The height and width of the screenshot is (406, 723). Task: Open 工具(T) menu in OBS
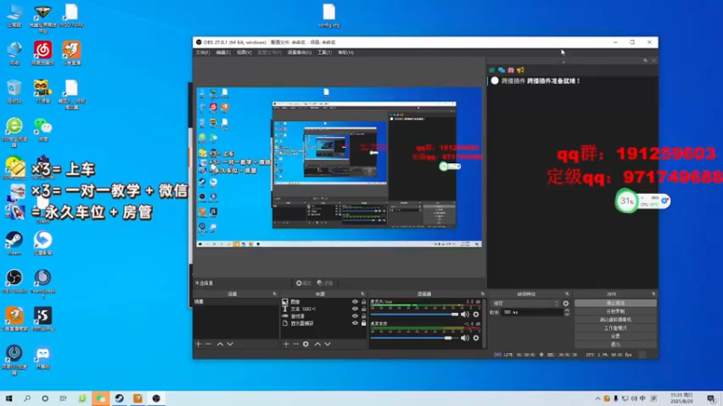tap(324, 52)
